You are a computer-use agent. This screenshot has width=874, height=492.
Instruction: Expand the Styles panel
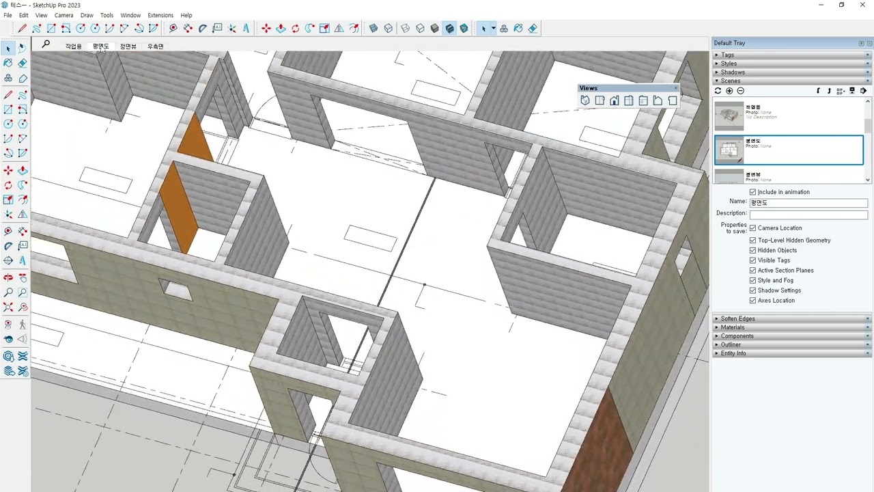pyautogui.click(x=792, y=64)
